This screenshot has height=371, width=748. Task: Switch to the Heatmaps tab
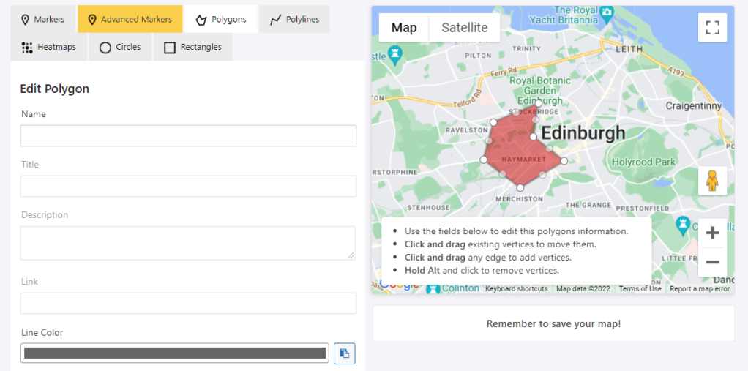(49, 47)
